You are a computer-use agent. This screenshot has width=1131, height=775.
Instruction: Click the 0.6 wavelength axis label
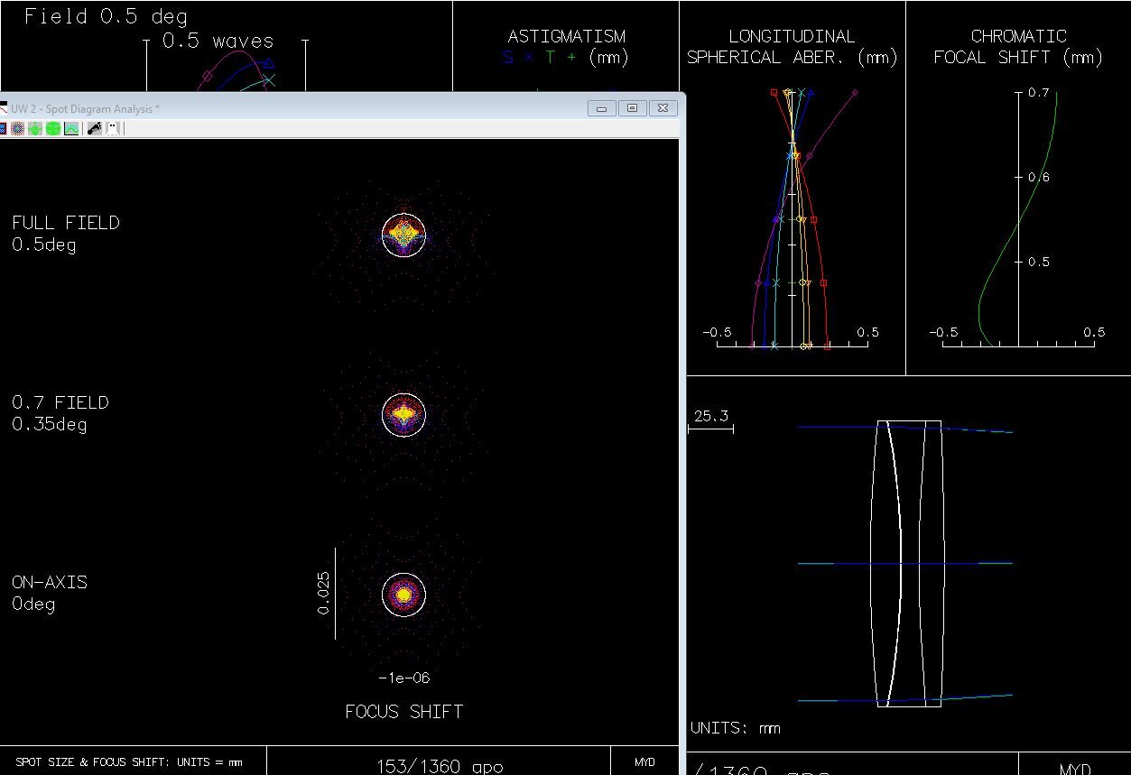click(x=1039, y=177)
